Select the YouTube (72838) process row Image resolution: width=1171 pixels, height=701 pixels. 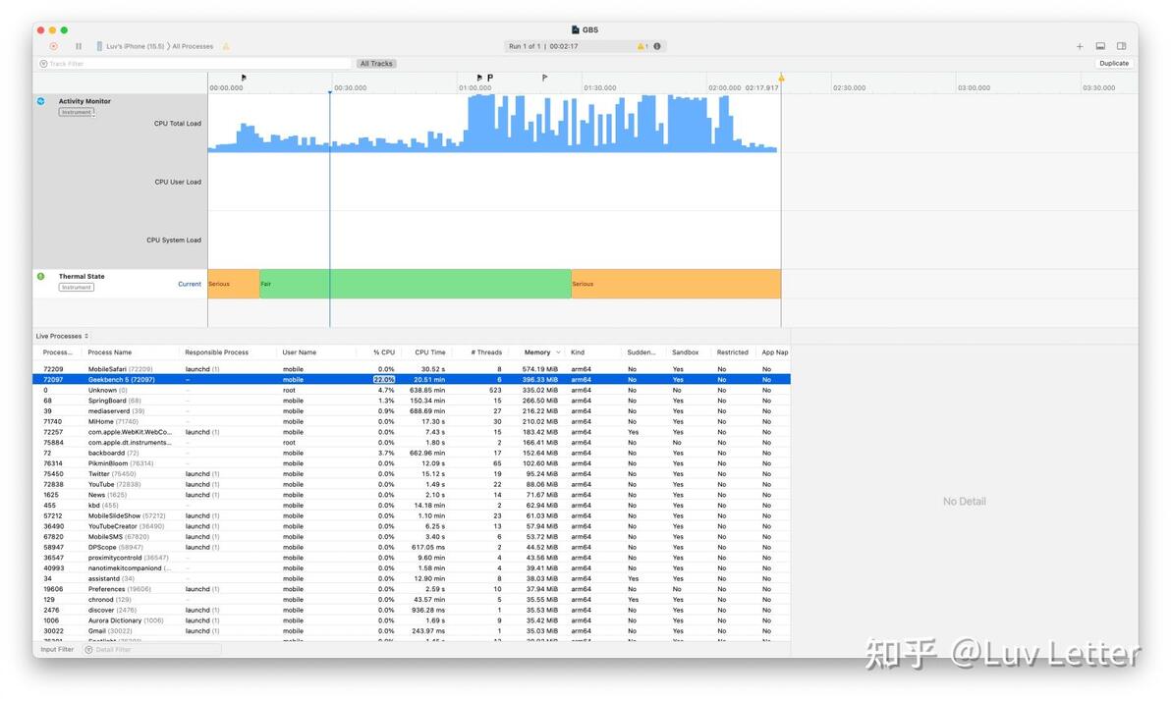pos(412,484)
